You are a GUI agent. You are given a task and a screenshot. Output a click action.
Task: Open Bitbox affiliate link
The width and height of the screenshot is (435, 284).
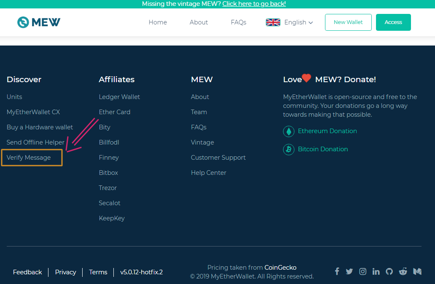[108, 173]
